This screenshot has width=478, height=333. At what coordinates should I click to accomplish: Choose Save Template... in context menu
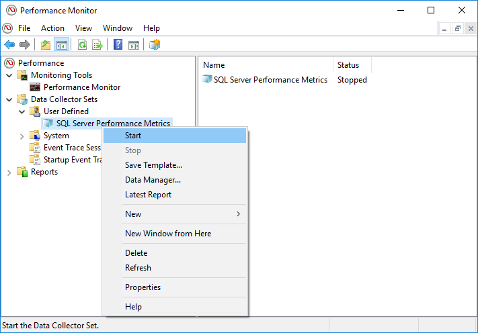coord(175,165)
